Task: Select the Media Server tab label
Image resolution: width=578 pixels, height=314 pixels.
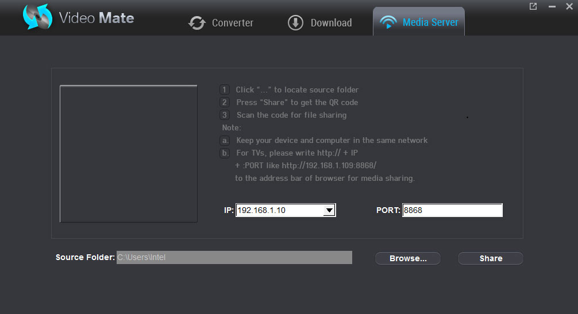Action: (430, 22)
